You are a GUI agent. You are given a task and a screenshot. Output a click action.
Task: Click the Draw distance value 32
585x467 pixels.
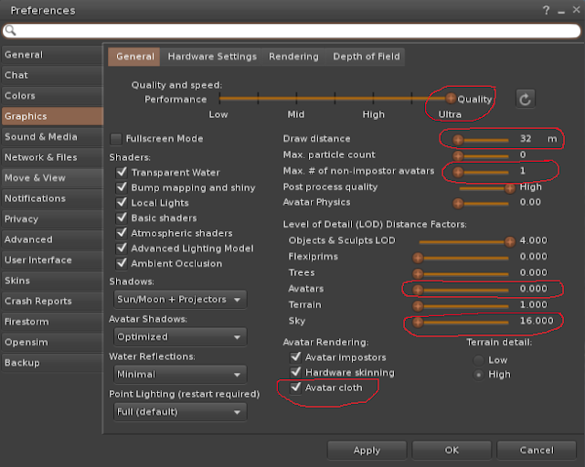click(526, 139)
